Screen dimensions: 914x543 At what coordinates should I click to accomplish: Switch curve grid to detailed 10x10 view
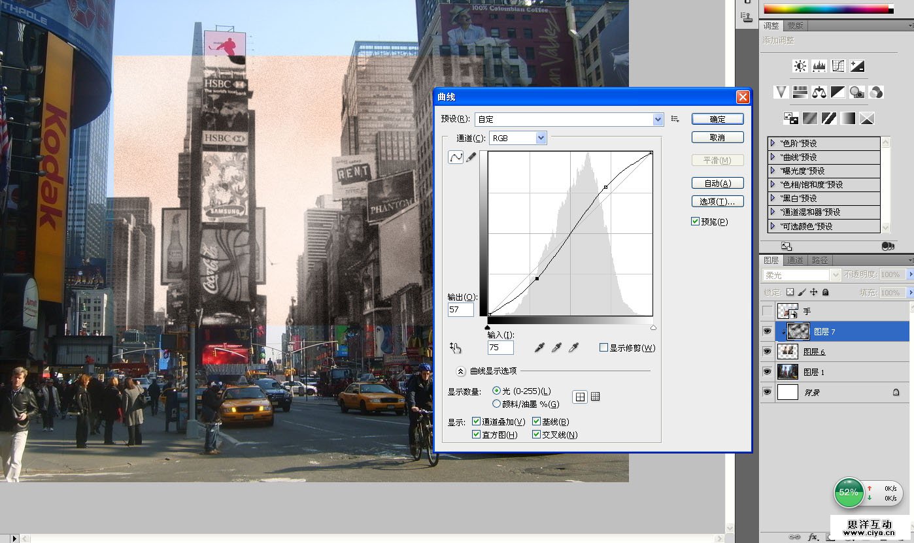tap(595, 397)
